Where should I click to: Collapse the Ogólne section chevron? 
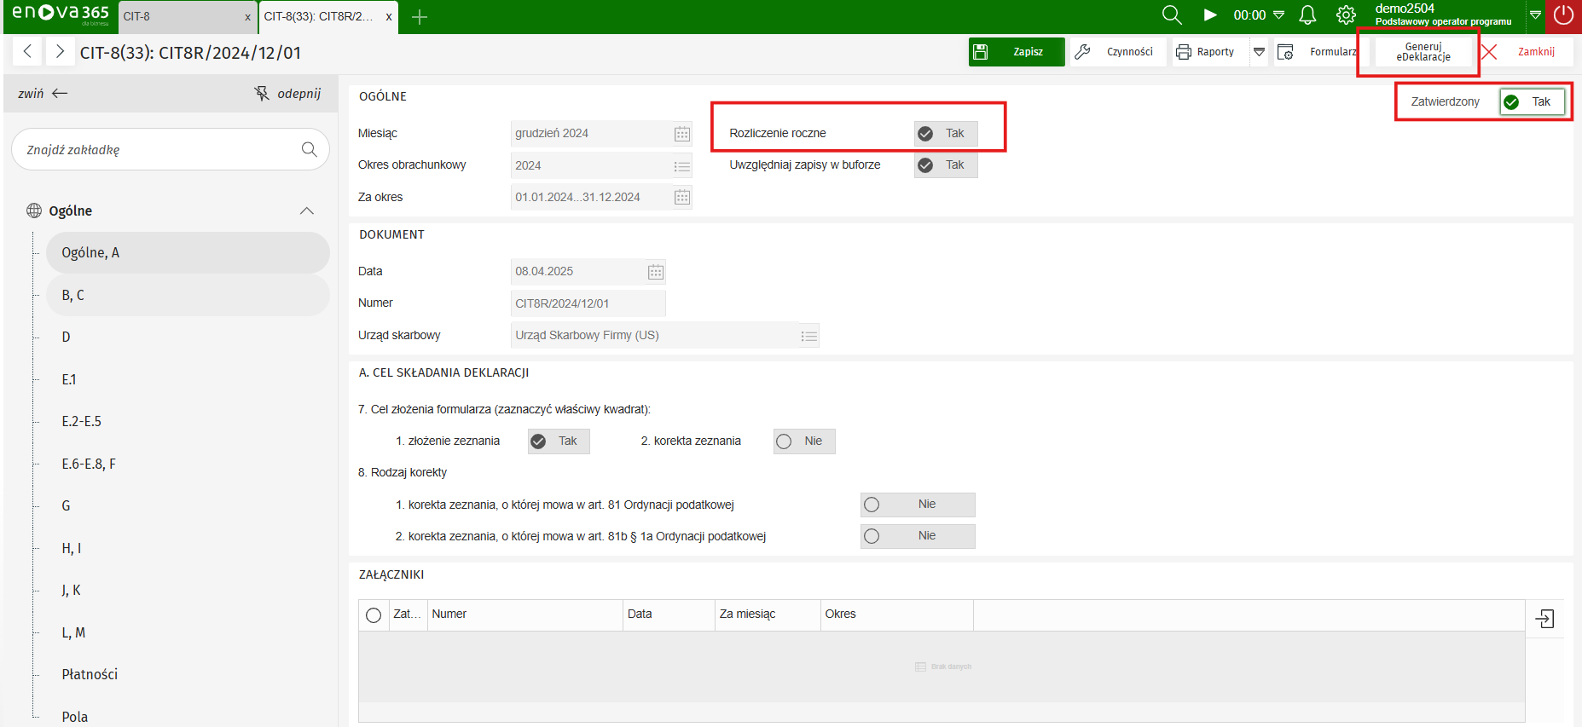click(307, 211)
